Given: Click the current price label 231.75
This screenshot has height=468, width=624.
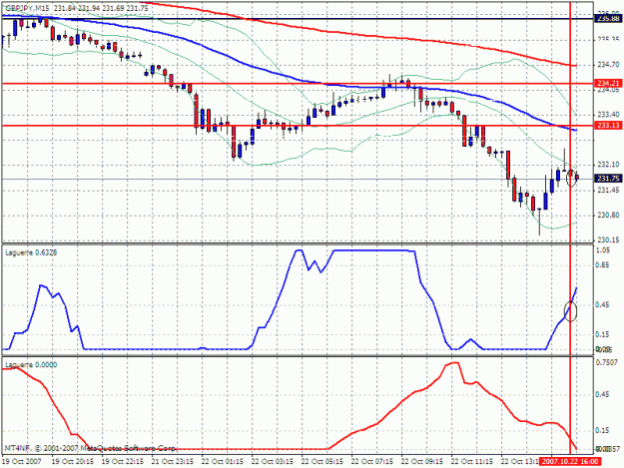Looking at the screenshot, I should (x=607, y=179).
